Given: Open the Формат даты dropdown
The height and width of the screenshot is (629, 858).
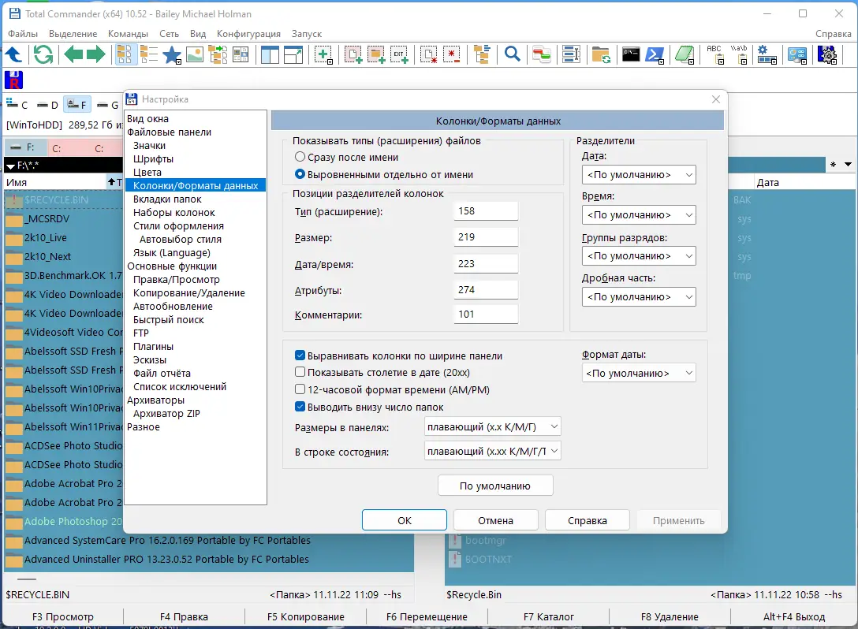Looking at the screenshot, I should click(x=639, y=373).
